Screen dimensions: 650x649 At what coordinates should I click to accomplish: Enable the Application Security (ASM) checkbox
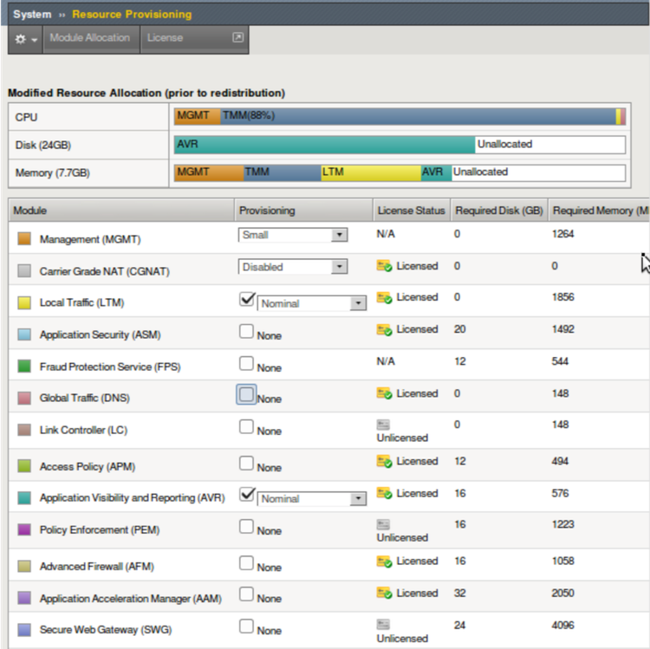247,331
